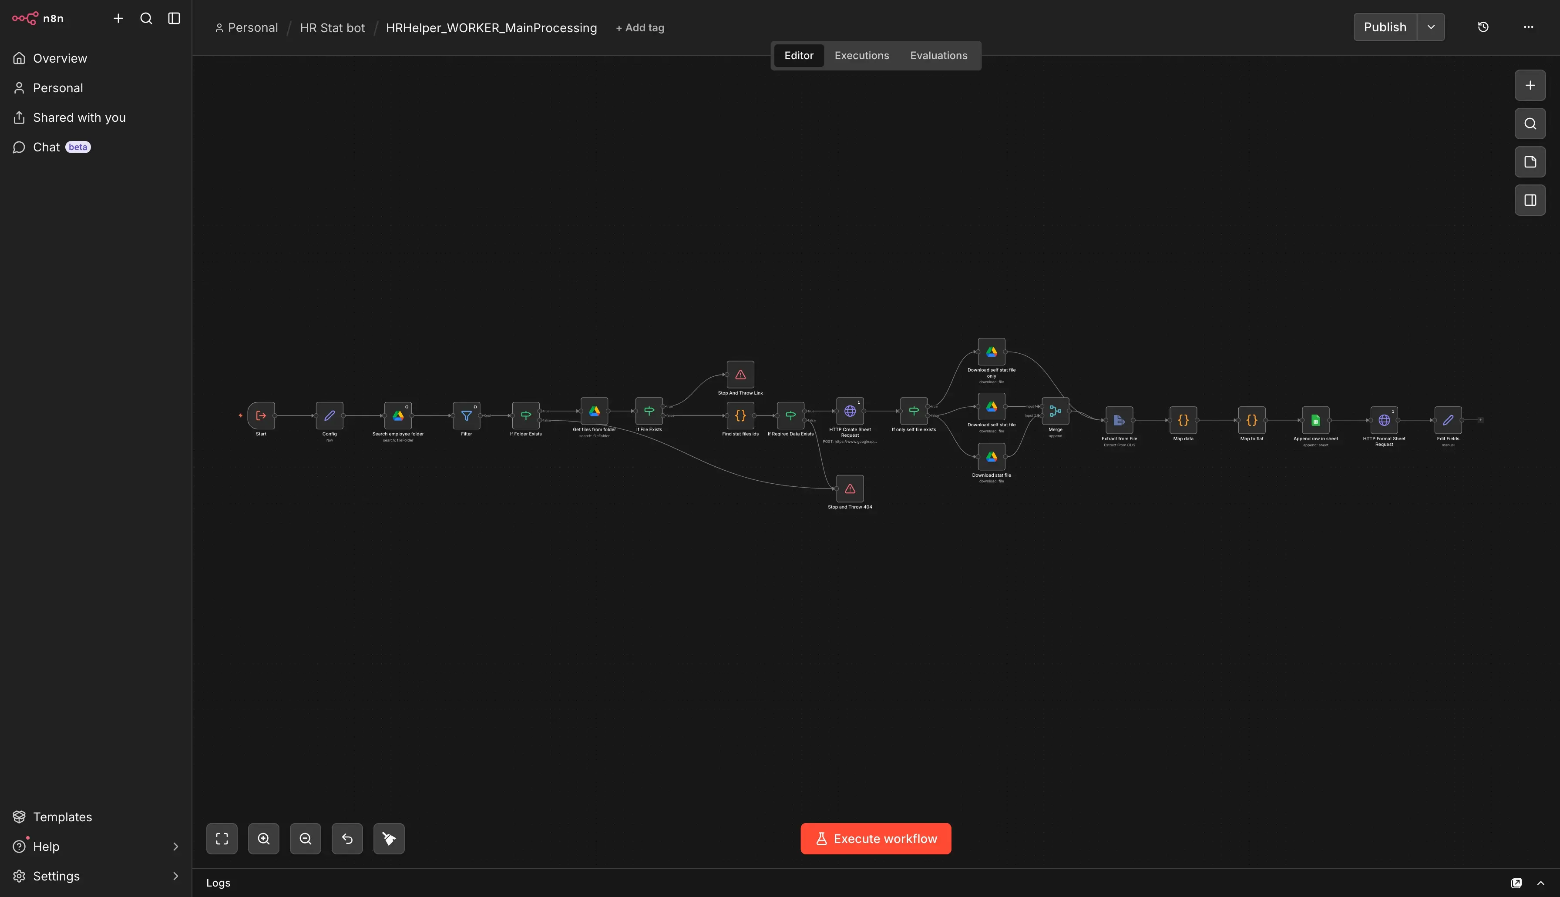Fit workflow to view
Screen dimensions: 1560x897
pyautogui.click(x=222, y=838)
